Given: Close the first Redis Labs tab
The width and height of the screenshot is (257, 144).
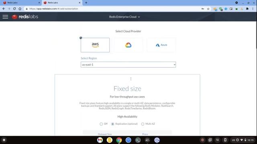Looking at the screenshot, I should [39, 3].
